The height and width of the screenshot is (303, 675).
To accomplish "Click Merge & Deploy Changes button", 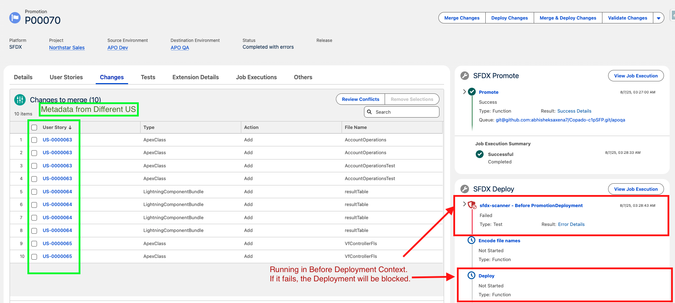I will (568, 18).
